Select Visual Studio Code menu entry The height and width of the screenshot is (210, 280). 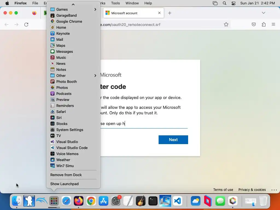pos(73,148)
